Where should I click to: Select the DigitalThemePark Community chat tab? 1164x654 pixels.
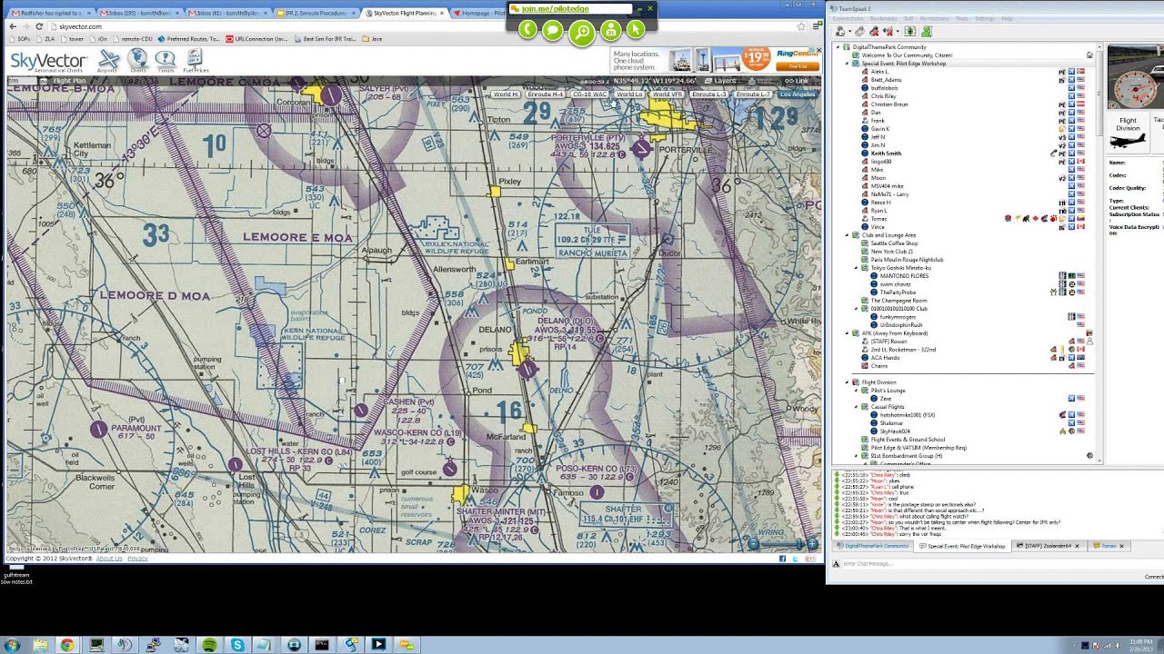pyautogui.click(x=873, y=546)
